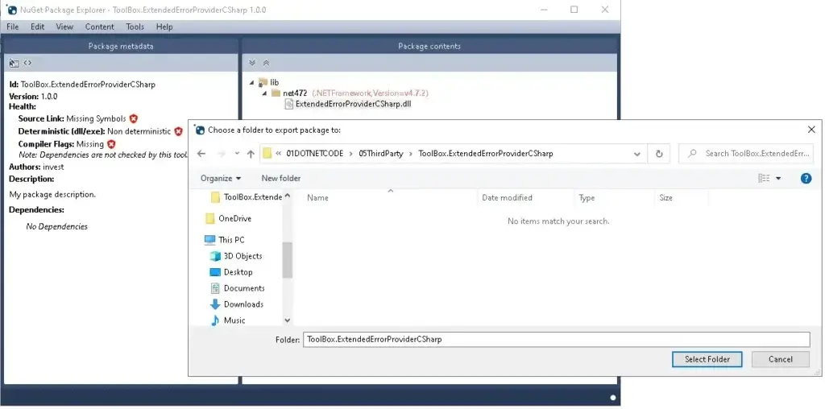The width and height of the screenshot is (825, 409).
Task: Open the help icon in the folder dialog
Action: [805, 178]
